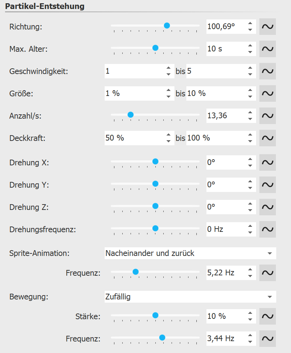Click the Größe maximum field showing 10 %
The width and height of the screenshot is (291, 353).
(x=216, y=93)
